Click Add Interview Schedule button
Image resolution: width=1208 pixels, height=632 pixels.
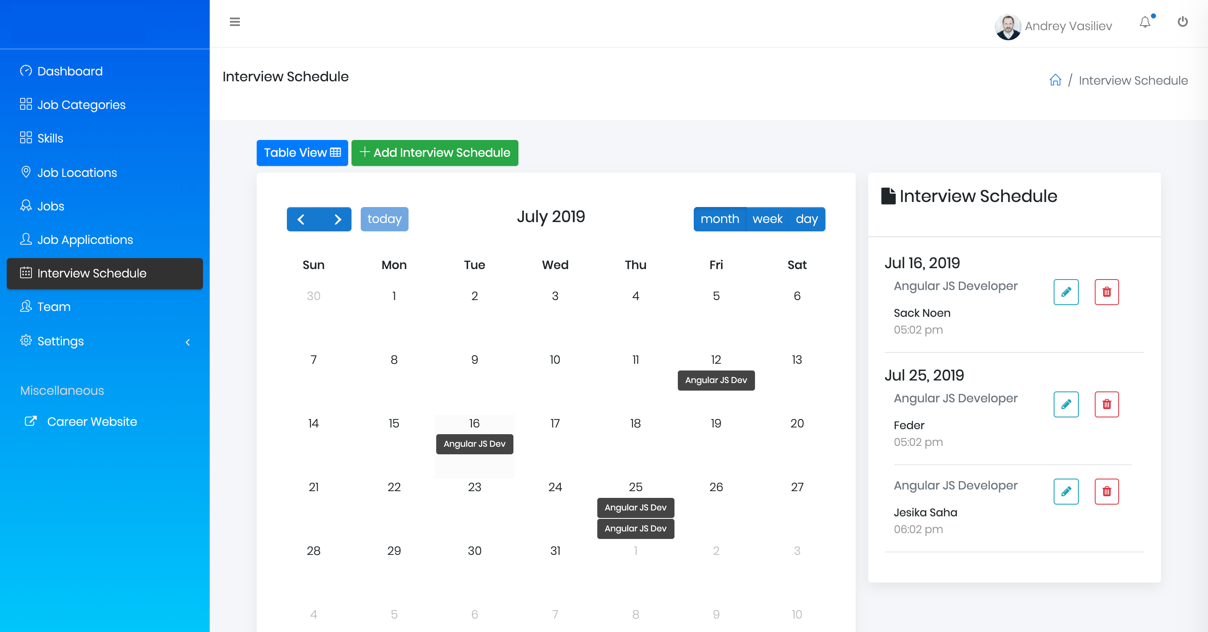pos(434,153)
